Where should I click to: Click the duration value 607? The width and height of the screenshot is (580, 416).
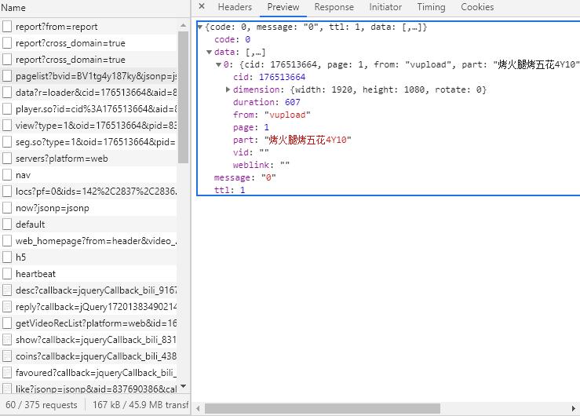pyautogui.click(x=293, y=102)
